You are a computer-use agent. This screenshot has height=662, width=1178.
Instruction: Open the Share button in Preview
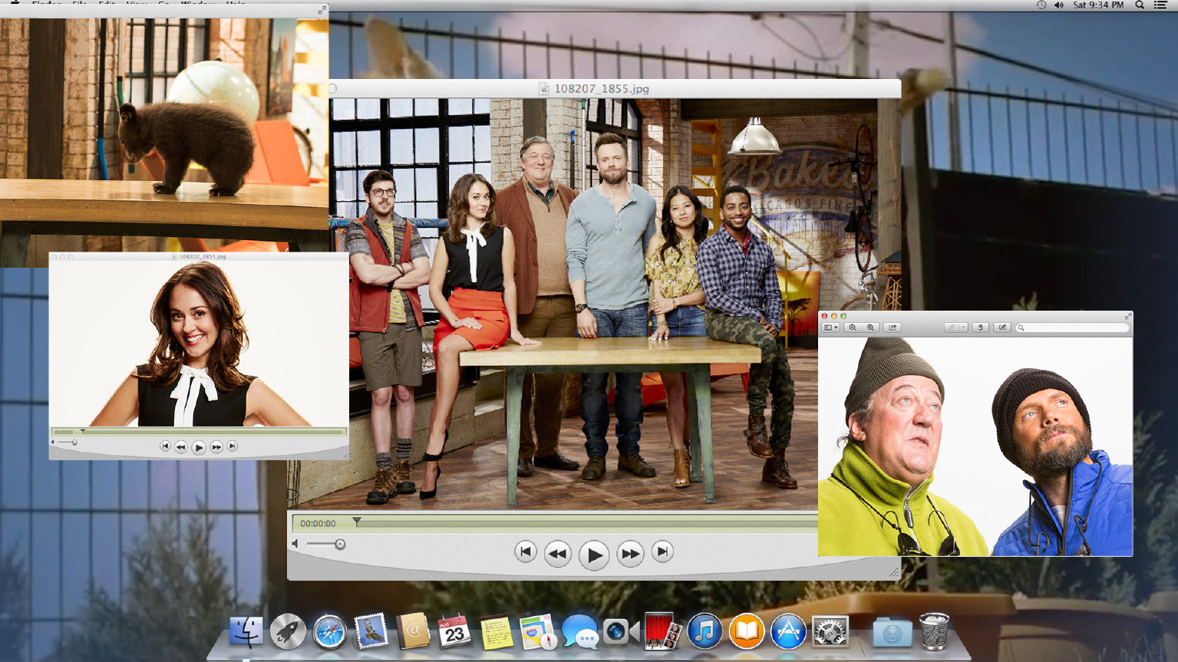point(893,328)
